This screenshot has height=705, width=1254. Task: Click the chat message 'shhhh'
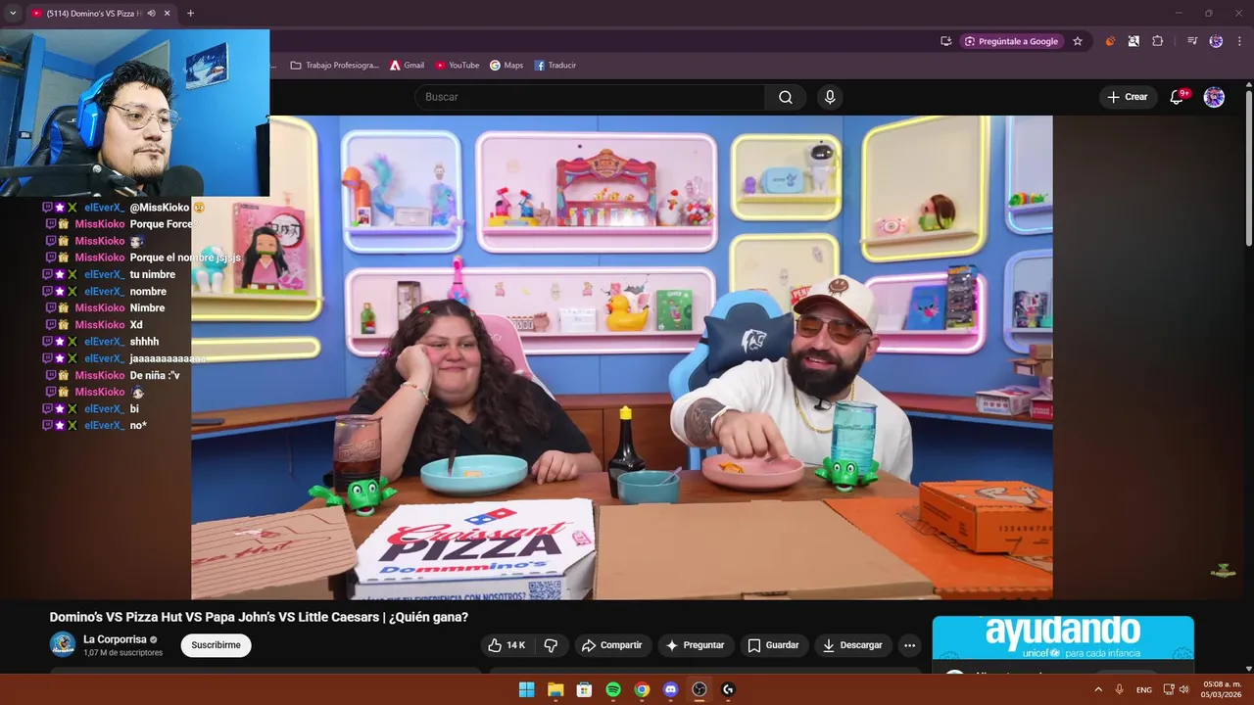(144, 342)
